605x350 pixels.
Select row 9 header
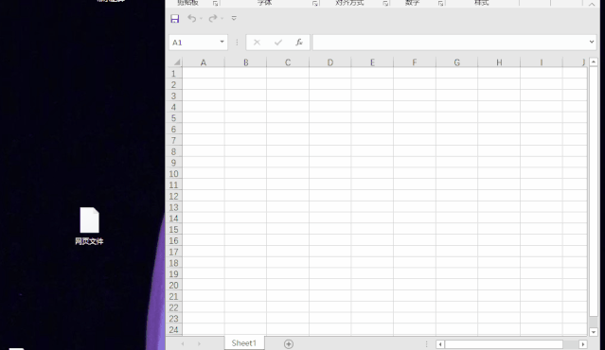click(x=173, y=163)
